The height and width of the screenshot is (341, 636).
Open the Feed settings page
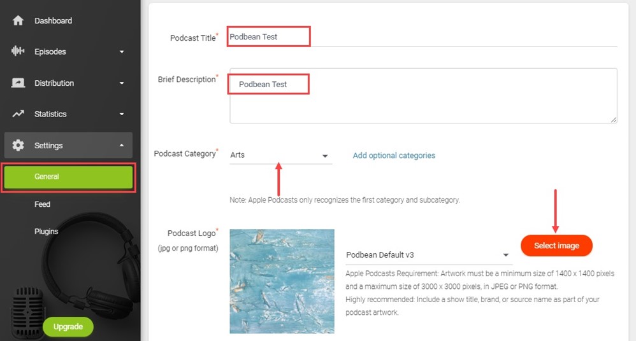[x=42, y=204]
